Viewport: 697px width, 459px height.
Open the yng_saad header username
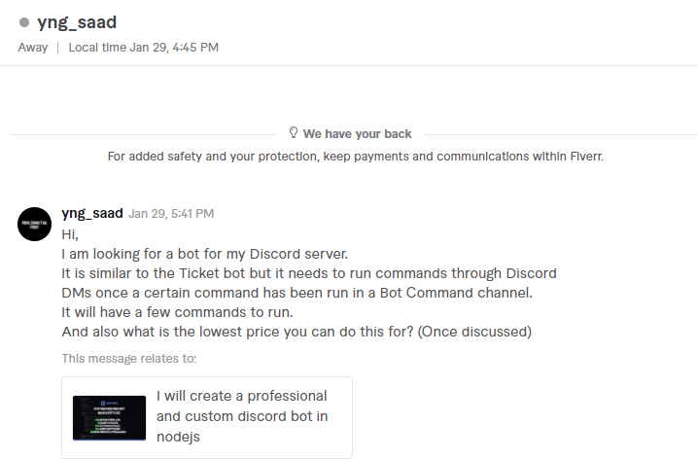click(x=78, y=22)
